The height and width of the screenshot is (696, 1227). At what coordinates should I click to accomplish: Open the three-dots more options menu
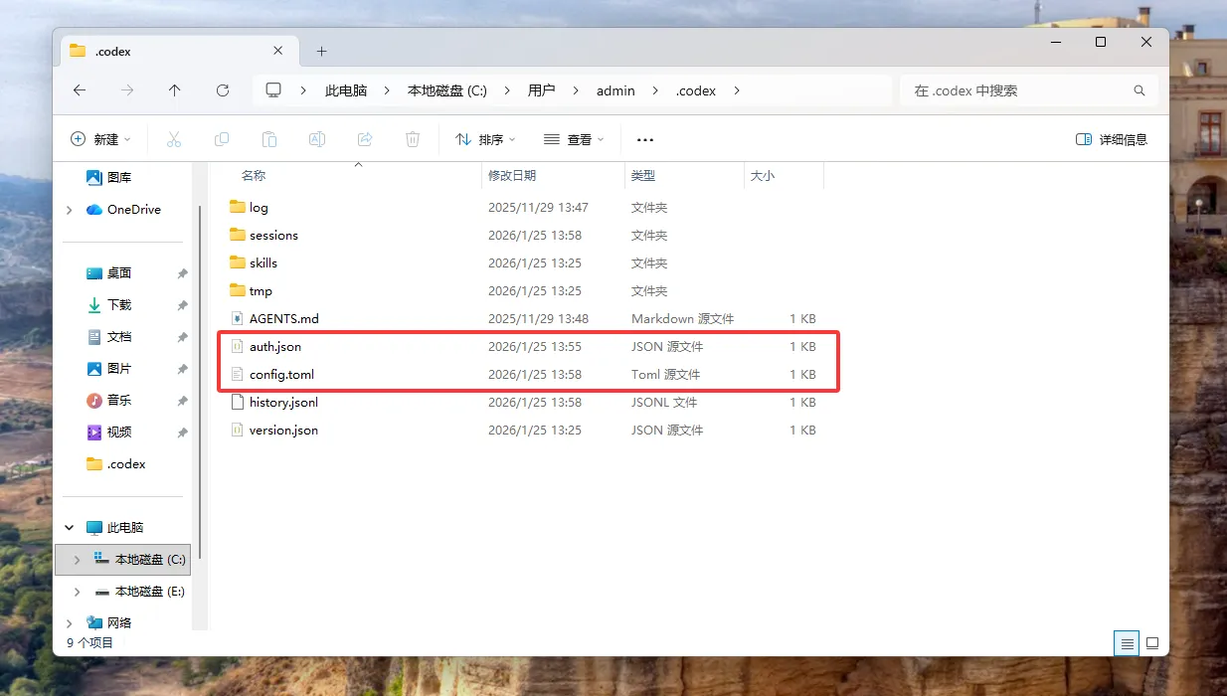coord(645,140)
